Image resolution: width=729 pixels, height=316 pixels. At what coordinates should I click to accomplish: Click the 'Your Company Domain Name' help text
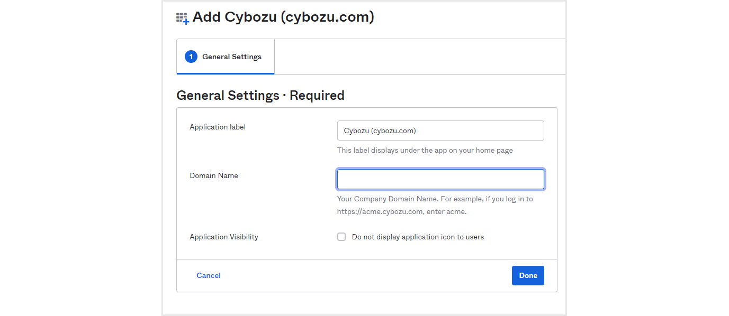coord(435,205)
